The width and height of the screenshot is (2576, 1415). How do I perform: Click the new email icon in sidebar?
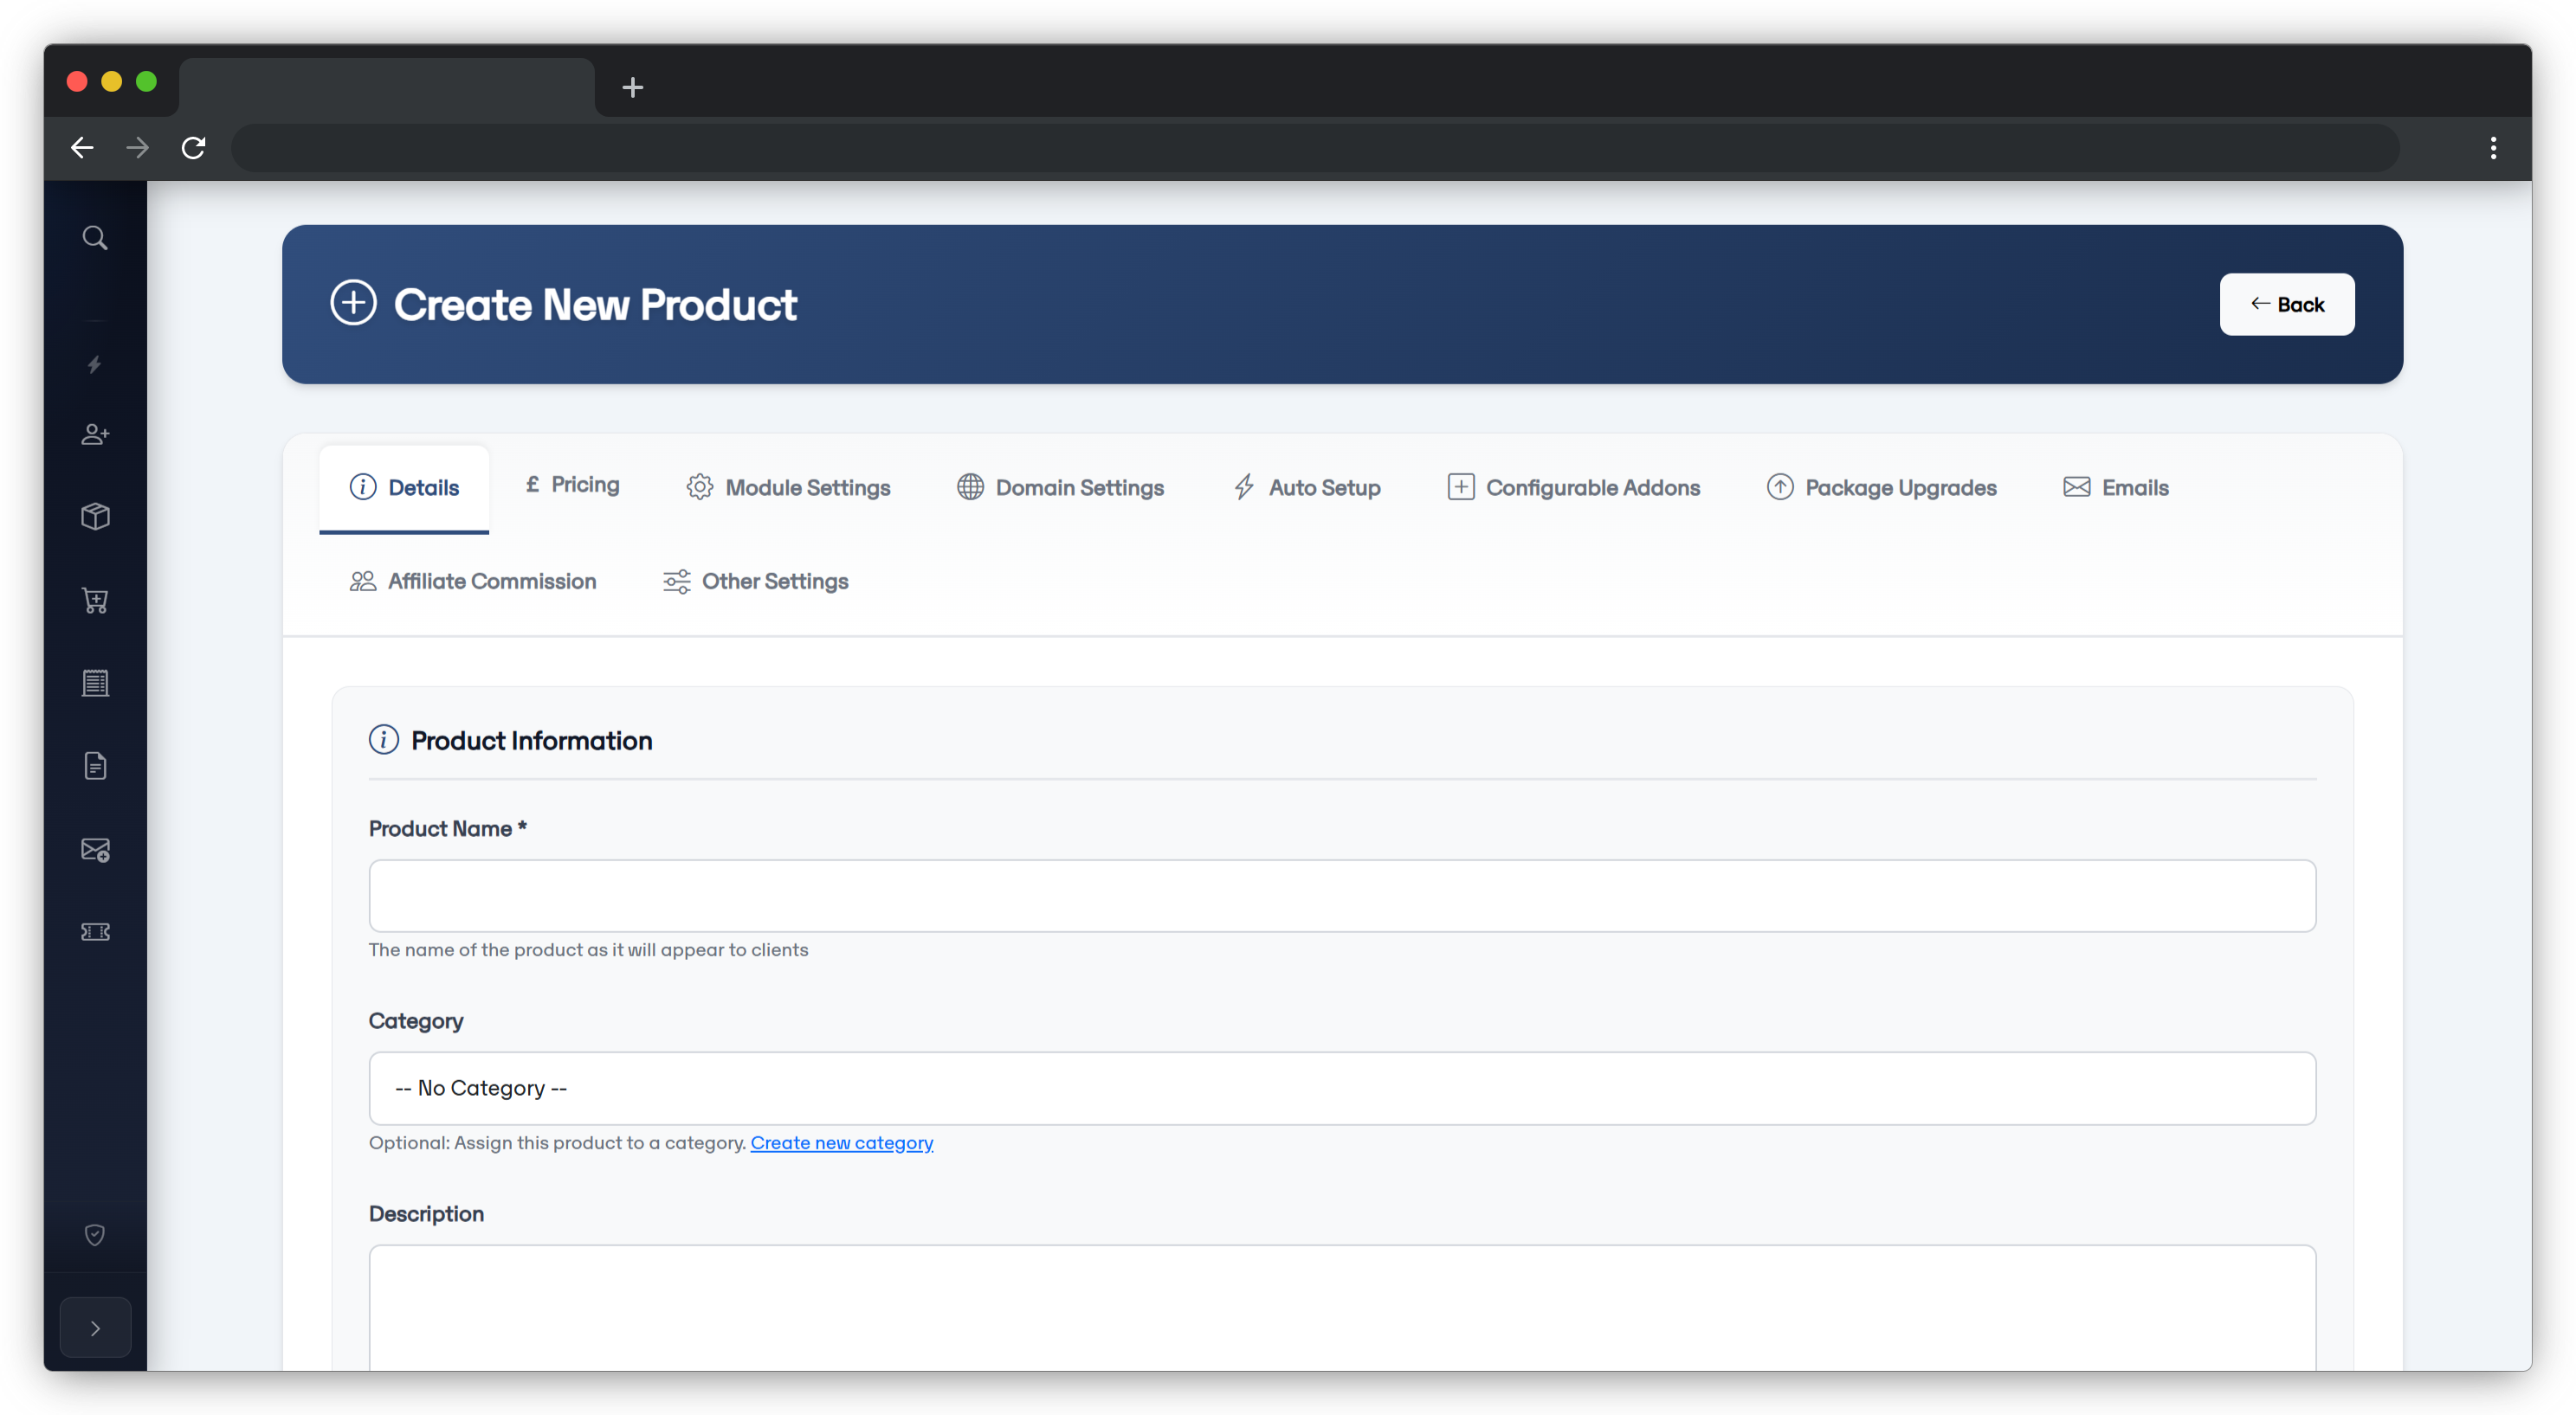(x=95, y=849)
